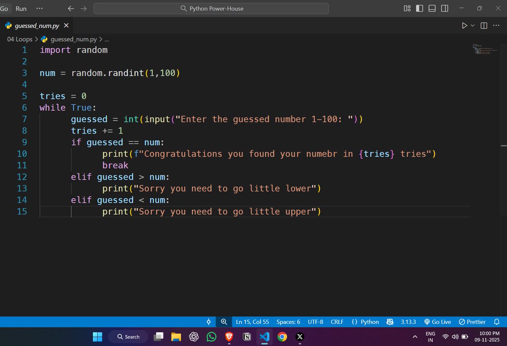Click the battery status icon

(465, 337)
